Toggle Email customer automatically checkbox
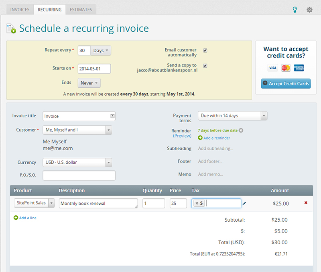 tap(205, 50)
